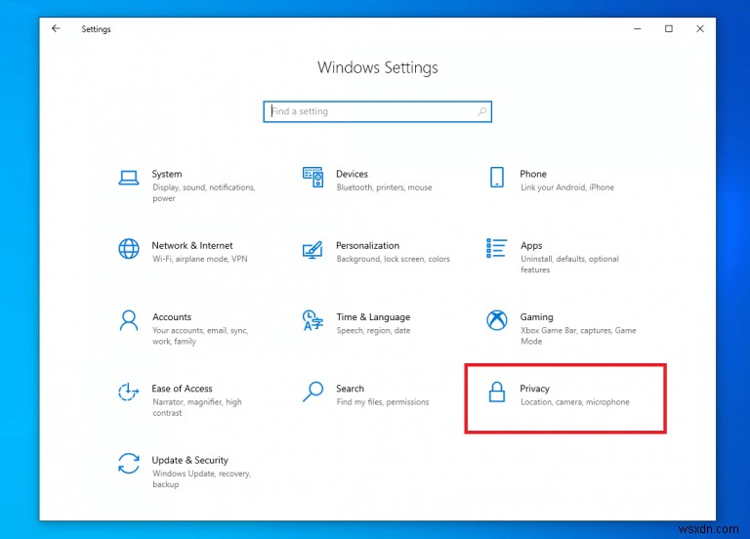Maximize the Settings window
750x539 pixels.
pos(669,28)
